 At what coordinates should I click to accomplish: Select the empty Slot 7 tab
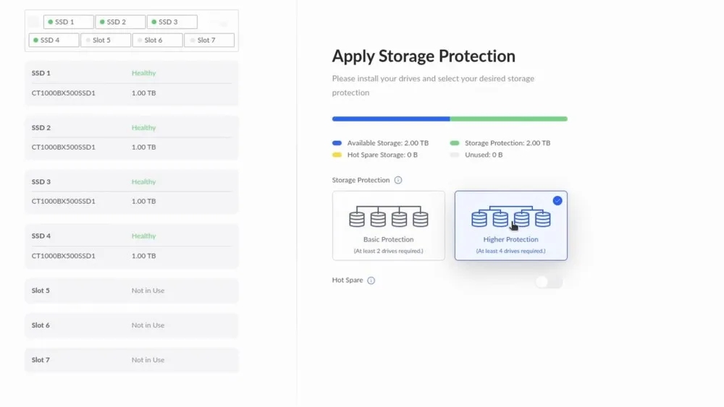pos(209,40)
